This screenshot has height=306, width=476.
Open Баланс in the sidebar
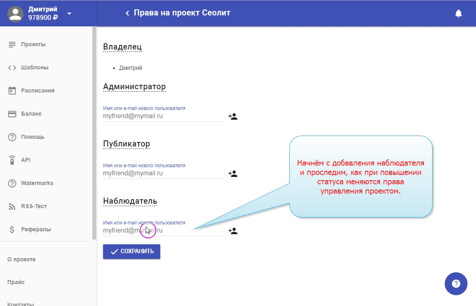(x=31, y=114)
